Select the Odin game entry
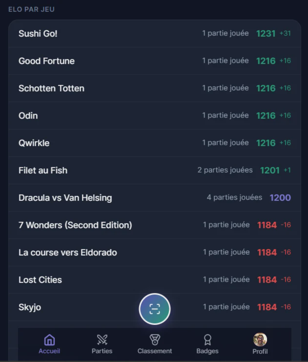This screenshot has height=362, width=308. coord(155,116)
